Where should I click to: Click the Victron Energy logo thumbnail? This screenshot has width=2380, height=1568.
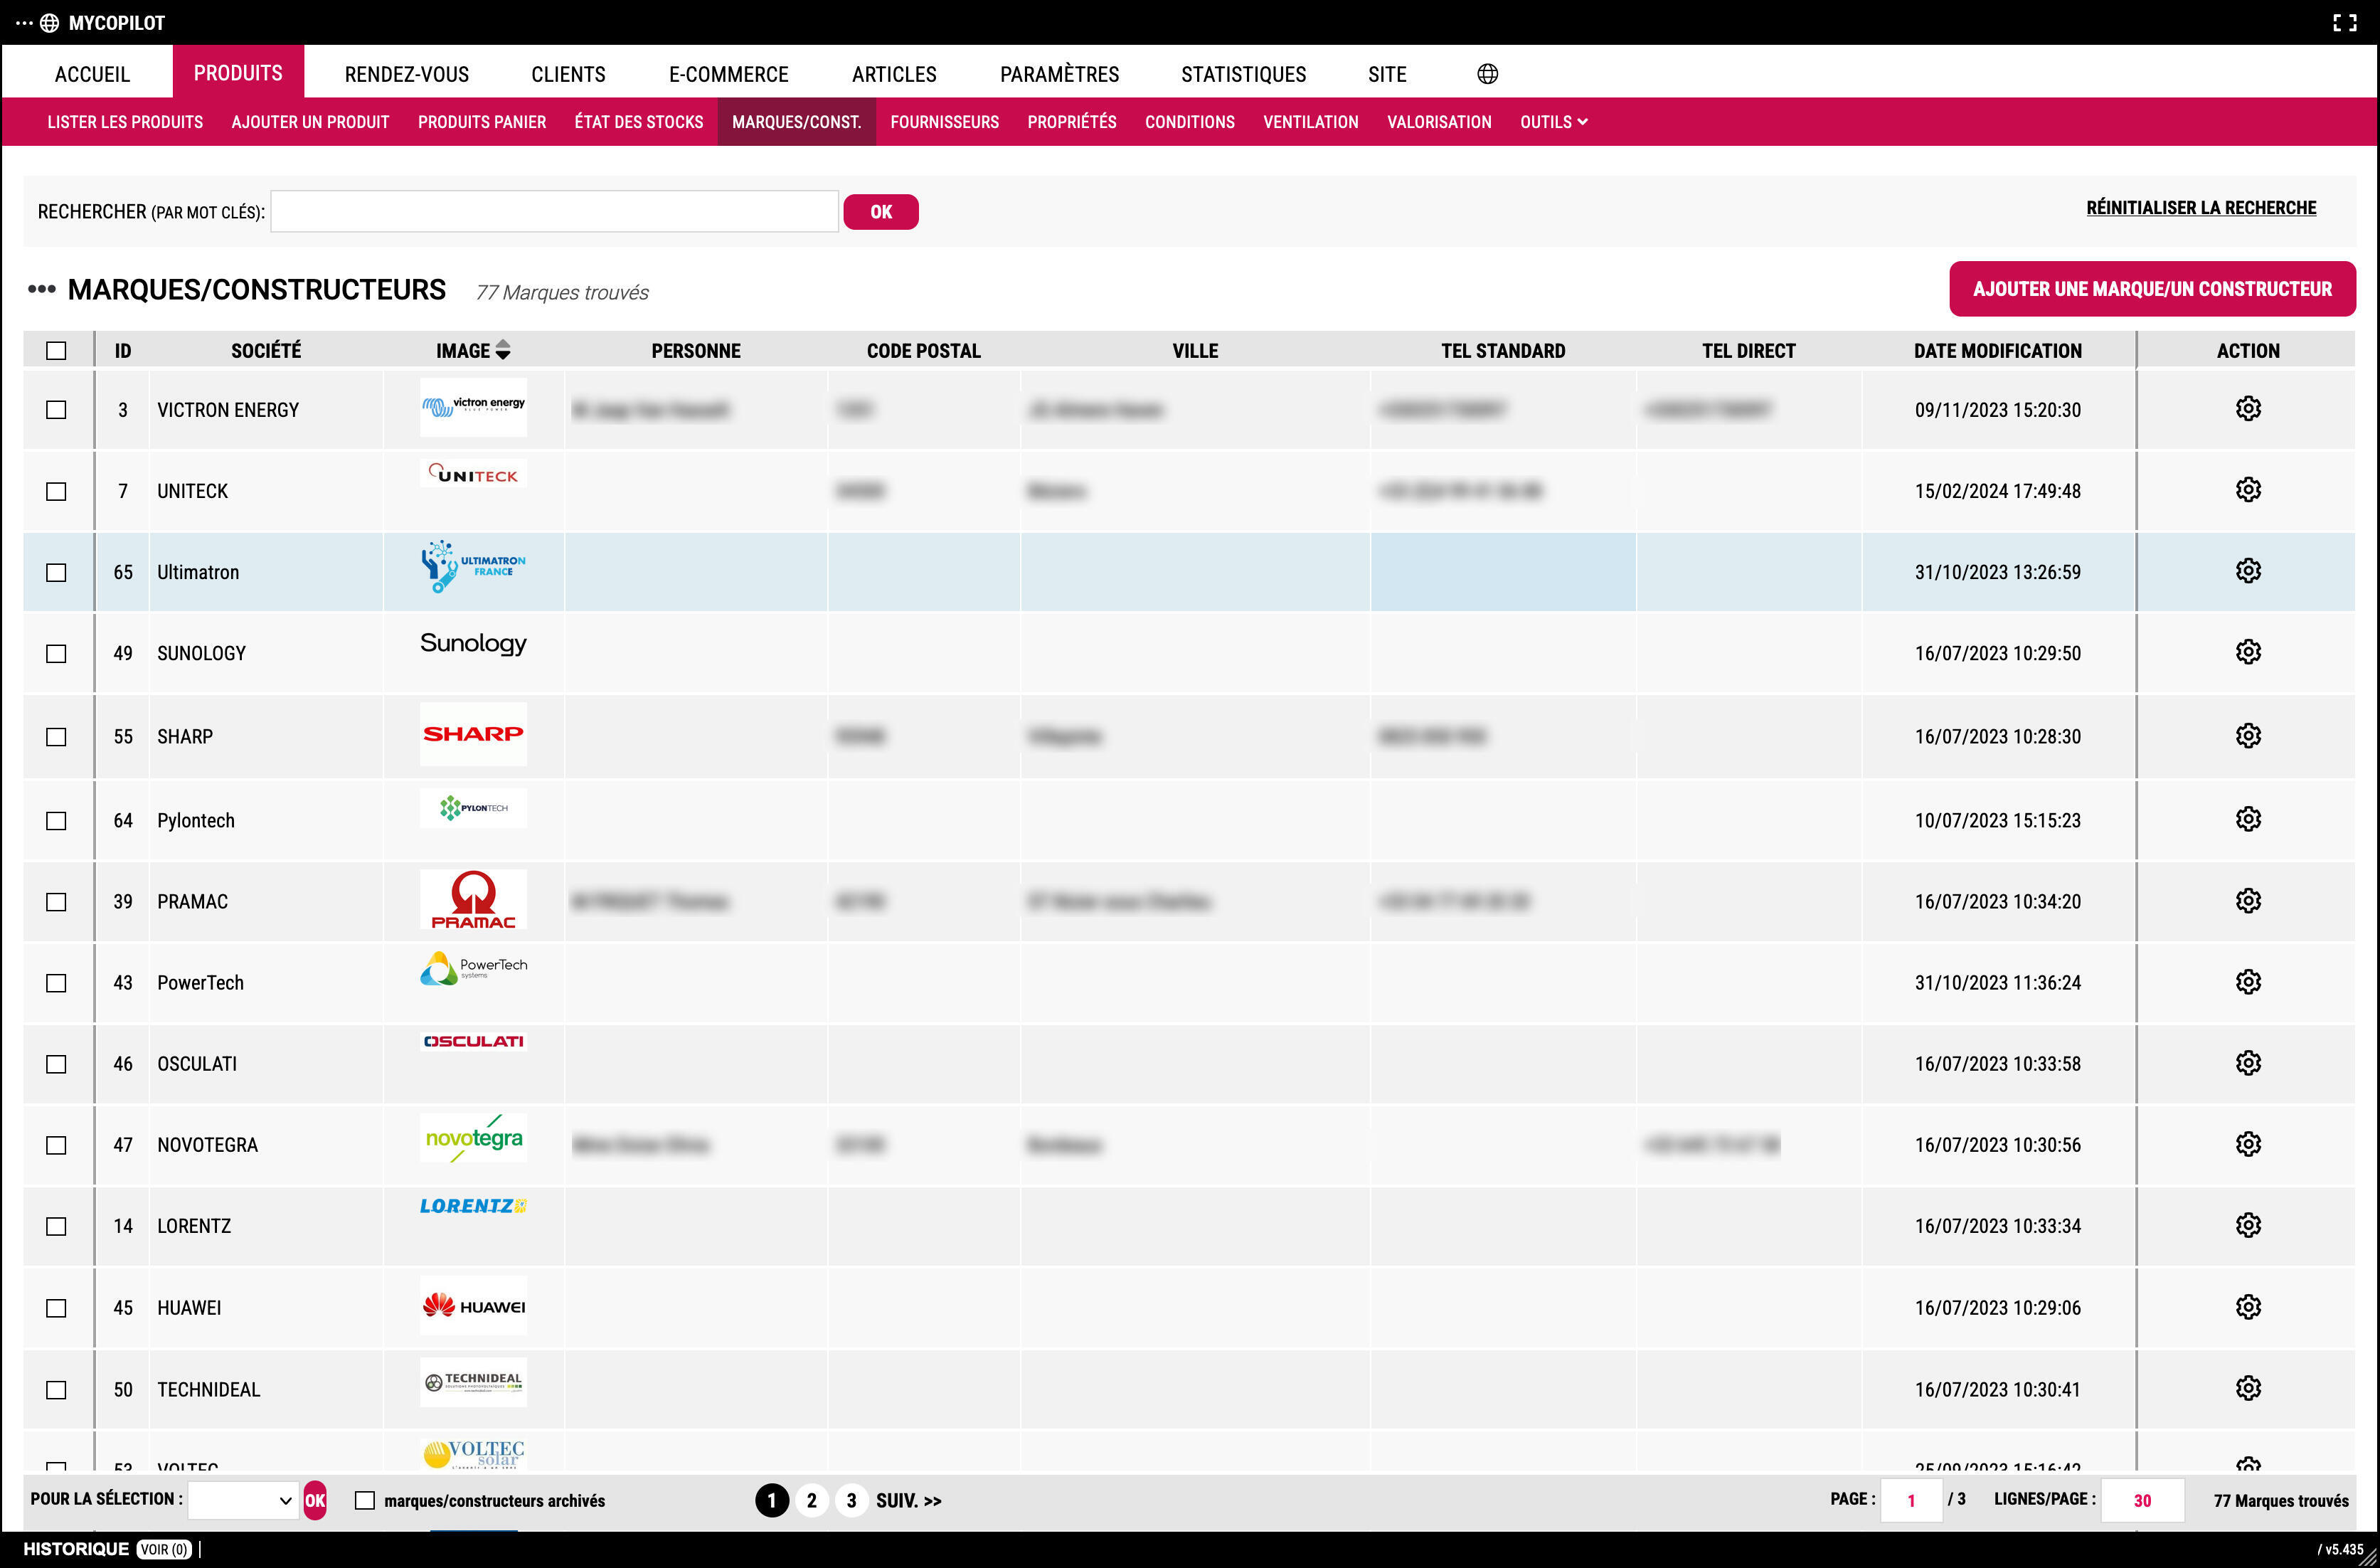pos(473,407)
